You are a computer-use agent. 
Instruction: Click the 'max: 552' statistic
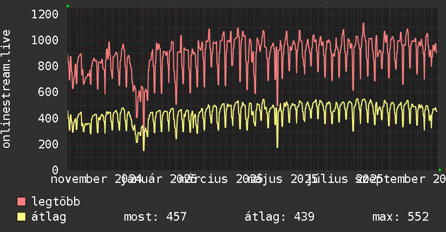(x=401, y=217)
